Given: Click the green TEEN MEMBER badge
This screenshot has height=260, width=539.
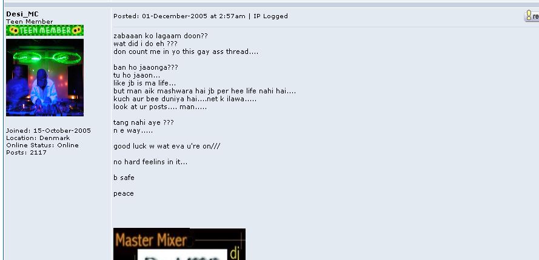Looking at the screenshot, I should 45,30.
